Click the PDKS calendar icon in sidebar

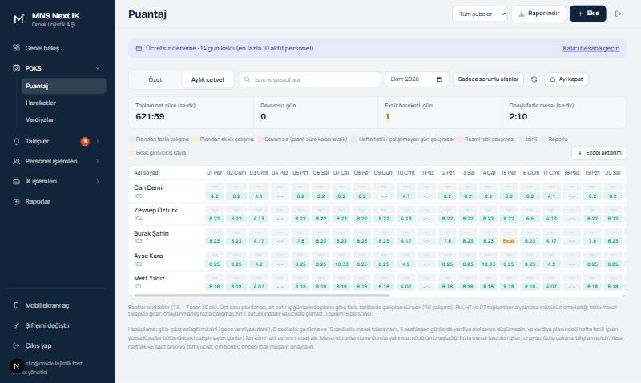(16, 68)
